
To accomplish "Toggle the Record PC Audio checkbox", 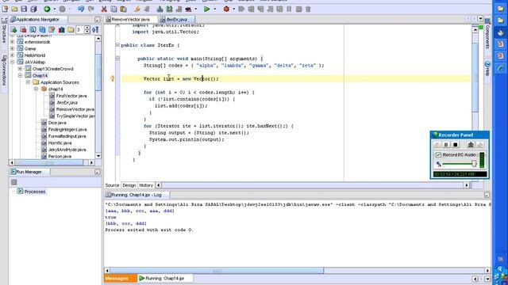I will pos(438,155).
